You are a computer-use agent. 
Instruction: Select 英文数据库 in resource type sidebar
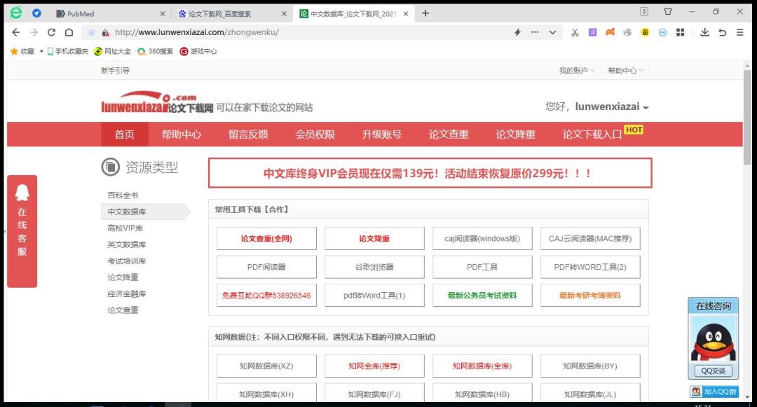pos(127,244)
